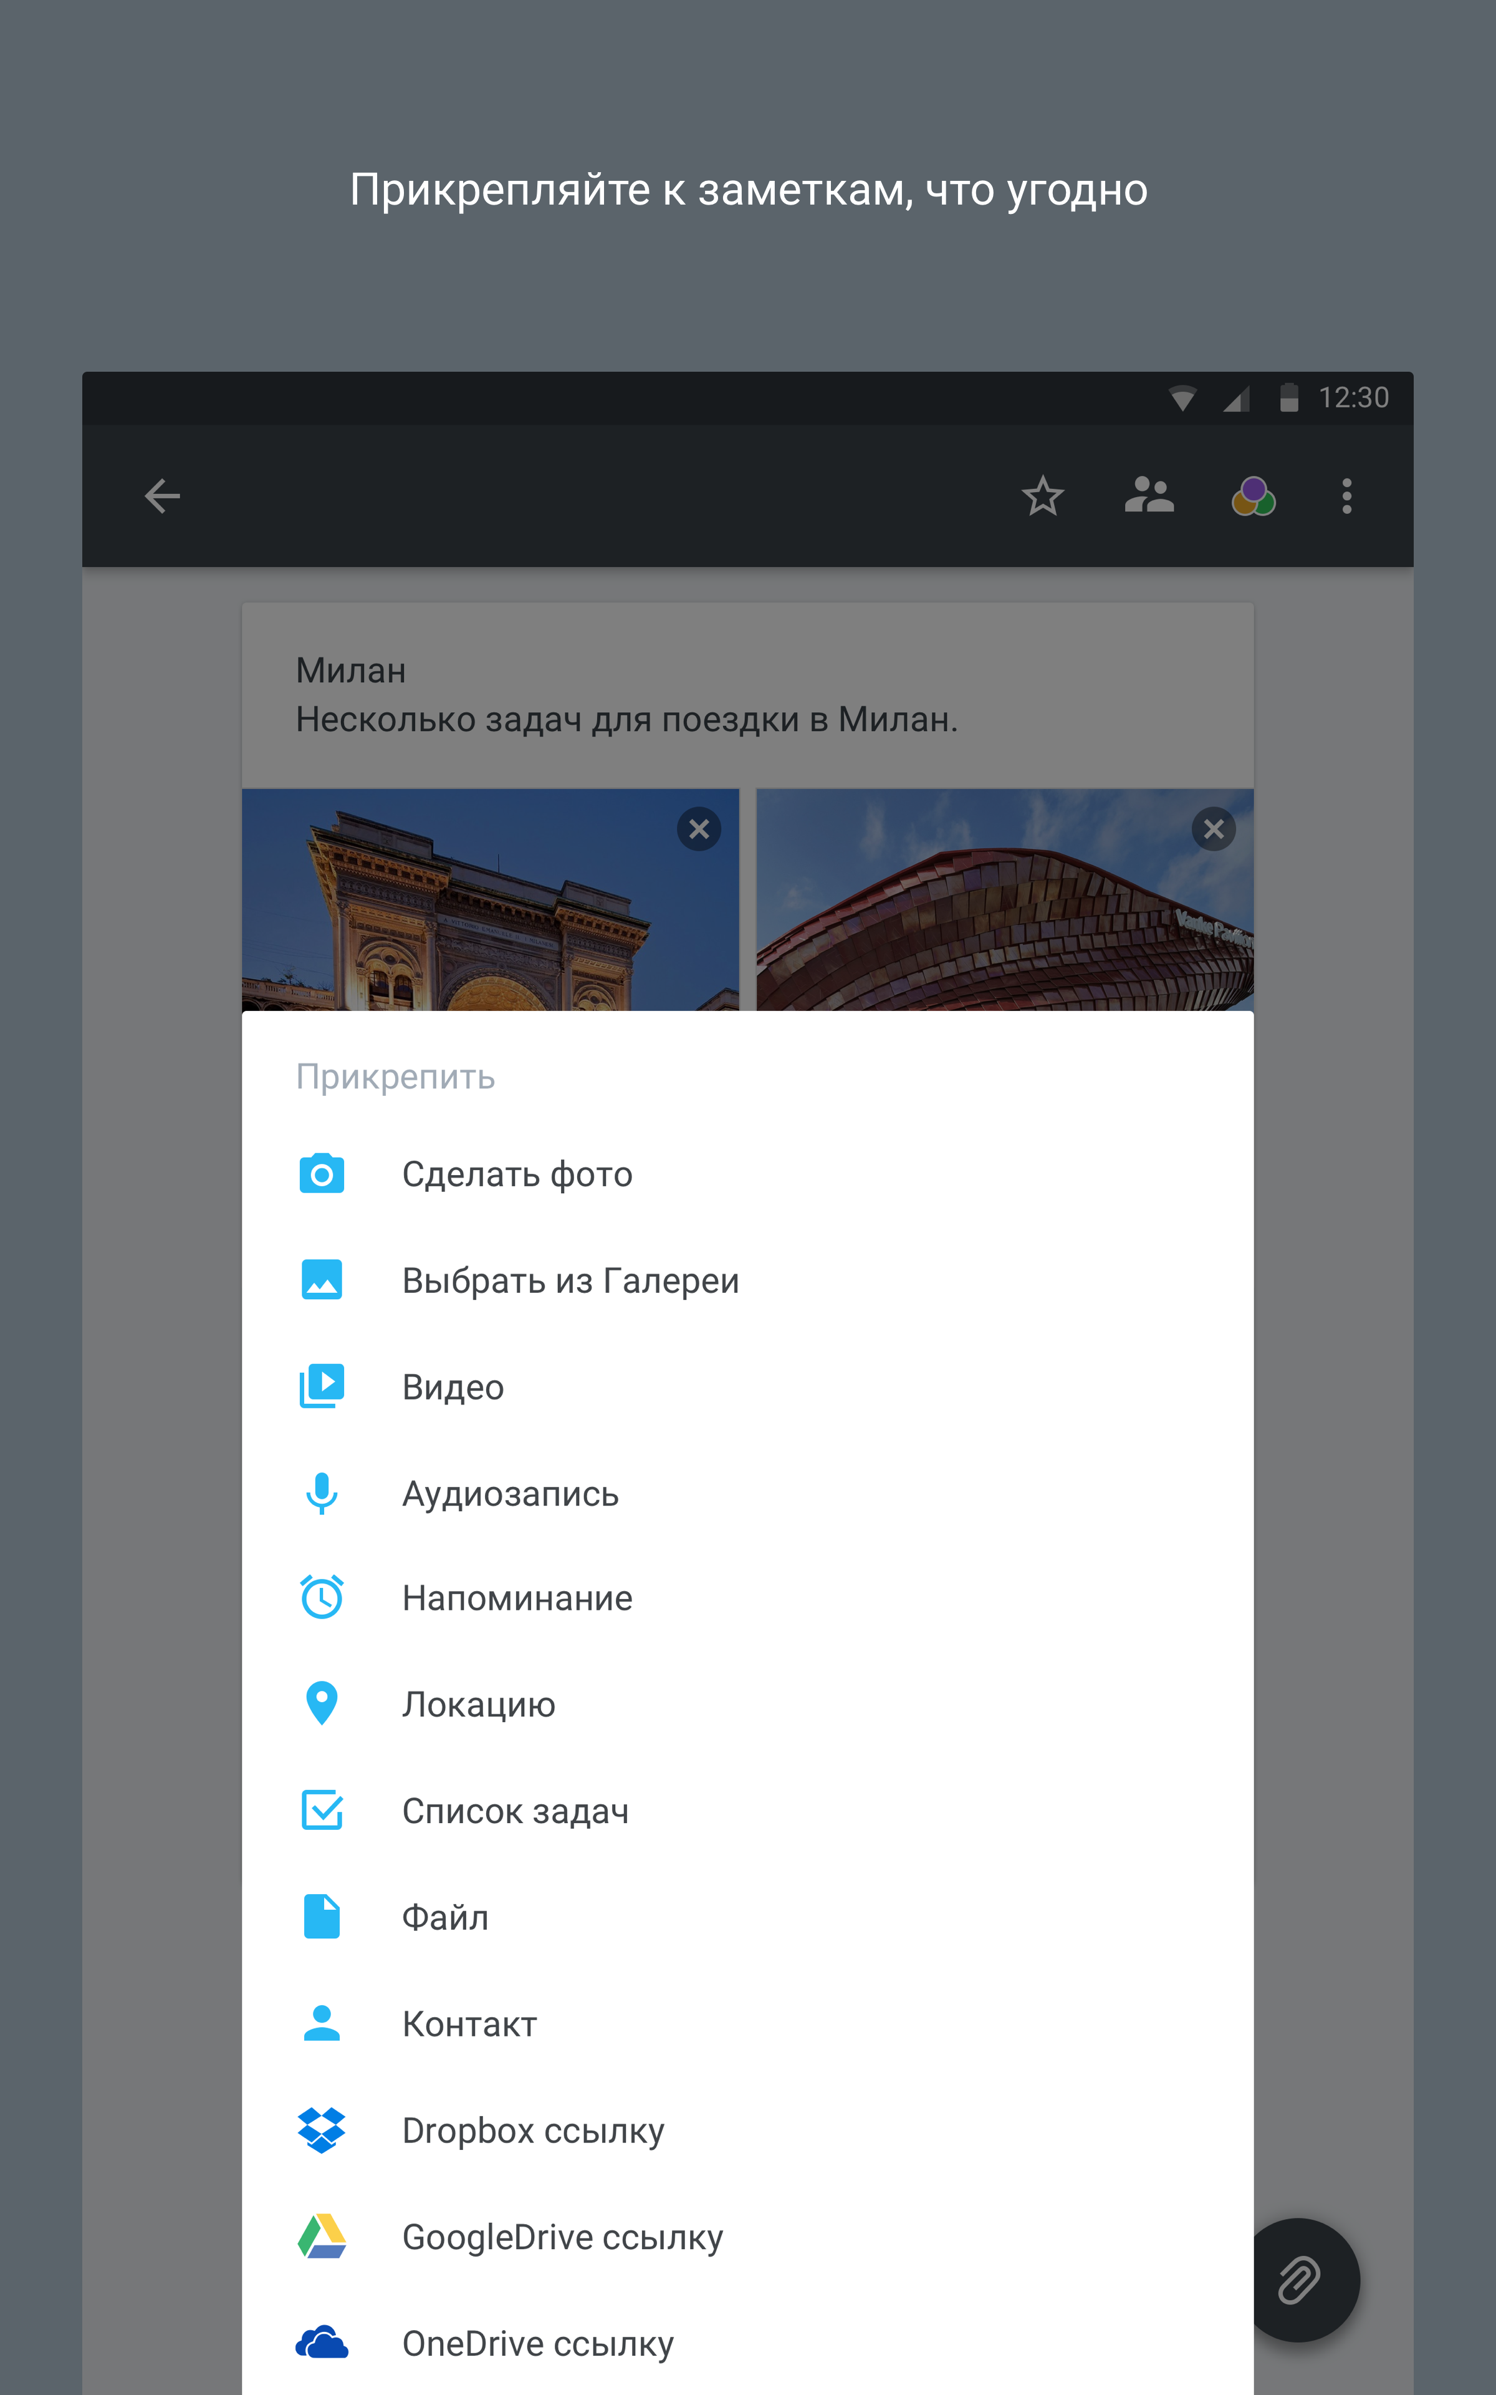Tap the cellular signal status icon
This screenshot has height=2395, width=1496.
click(x=1236, y=398)
